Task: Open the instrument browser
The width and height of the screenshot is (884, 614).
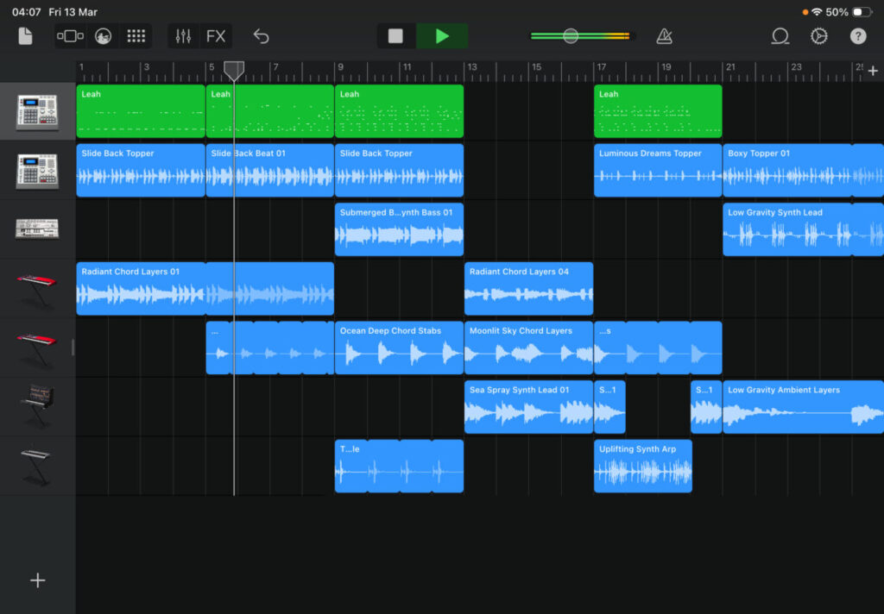Action: (103, 36)
